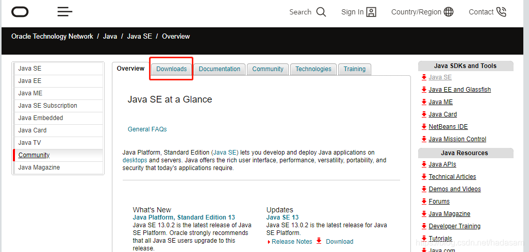Open Java Platform, Standard Edition 13 link
529x252 pixels.
point(184,217)
